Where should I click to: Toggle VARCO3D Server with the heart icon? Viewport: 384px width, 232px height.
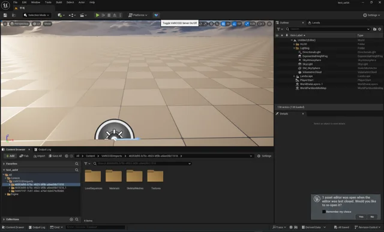pyautogui.click(x=156, y=15)
